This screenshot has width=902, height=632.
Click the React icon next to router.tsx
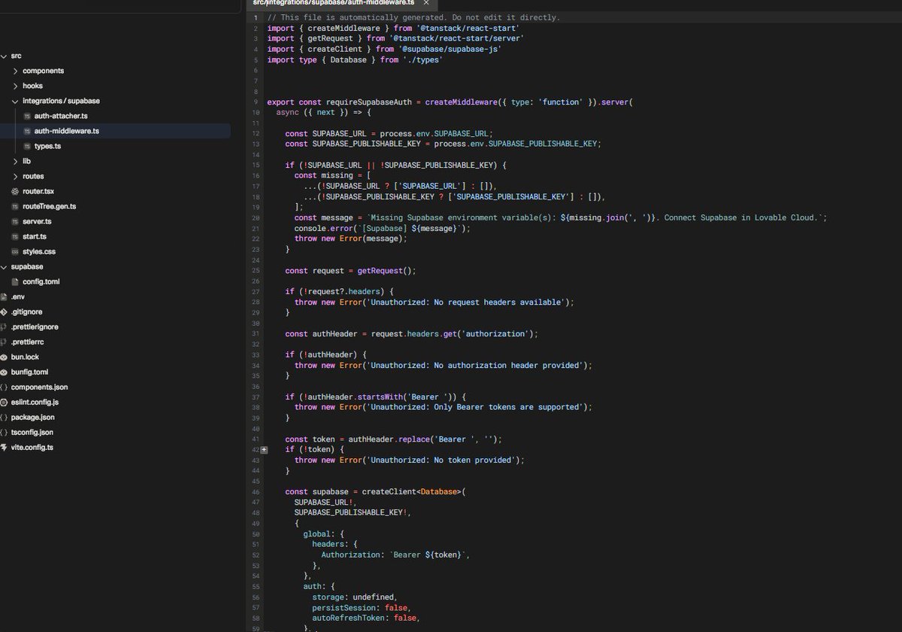pos(15,192)
